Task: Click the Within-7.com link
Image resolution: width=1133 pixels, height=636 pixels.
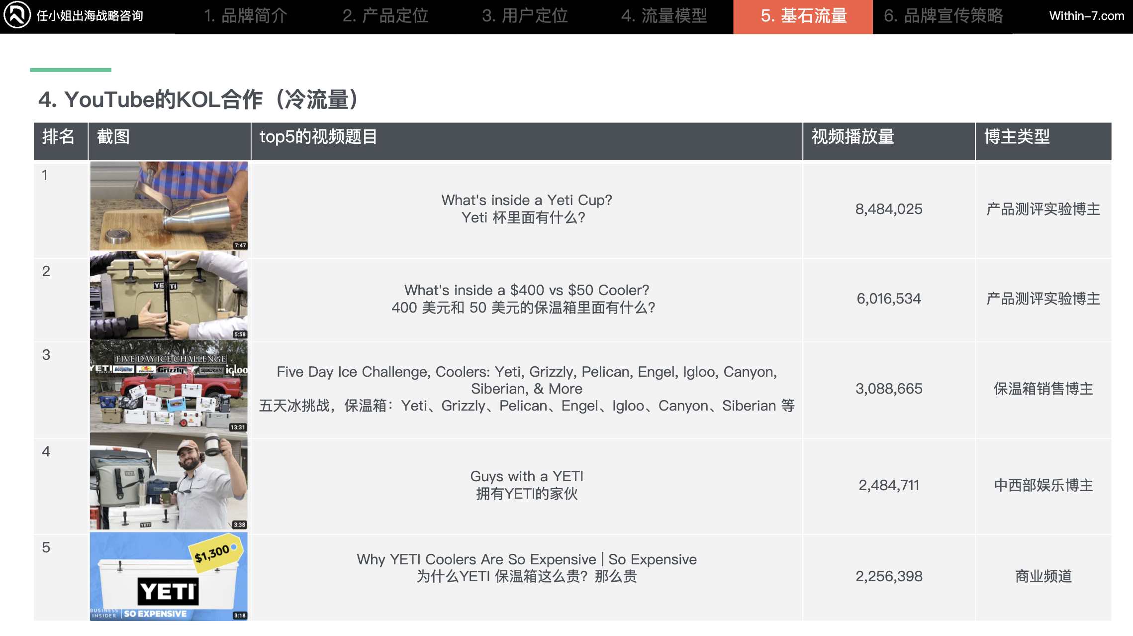Action: [1086, 16]
